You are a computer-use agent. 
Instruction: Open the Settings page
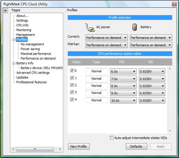click(x=22, y=20)
